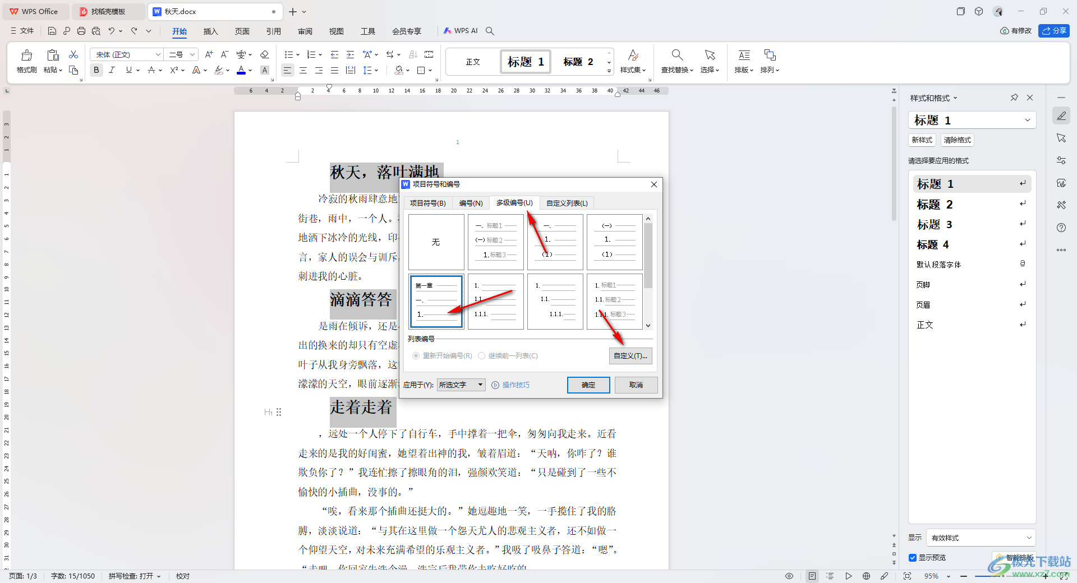Click the Save icon in quick toolbar
The height and width of the screenshot is (583, 1077).
pos(52,31)
